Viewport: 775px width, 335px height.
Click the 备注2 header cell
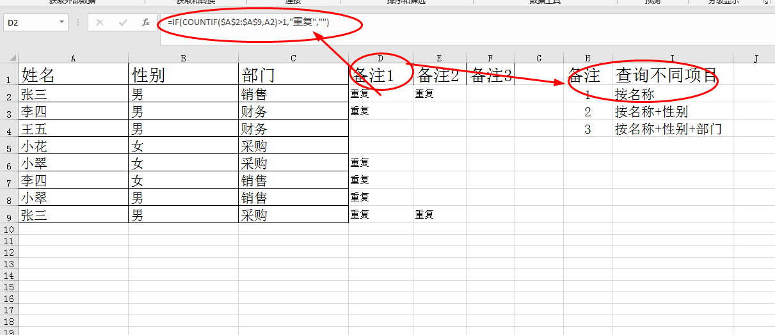tap(439, 74)
